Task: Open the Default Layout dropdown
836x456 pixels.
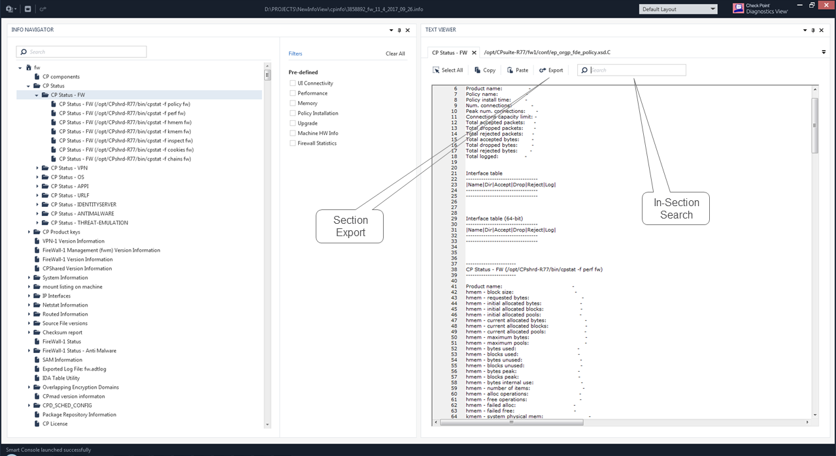Action: (678, 9)
